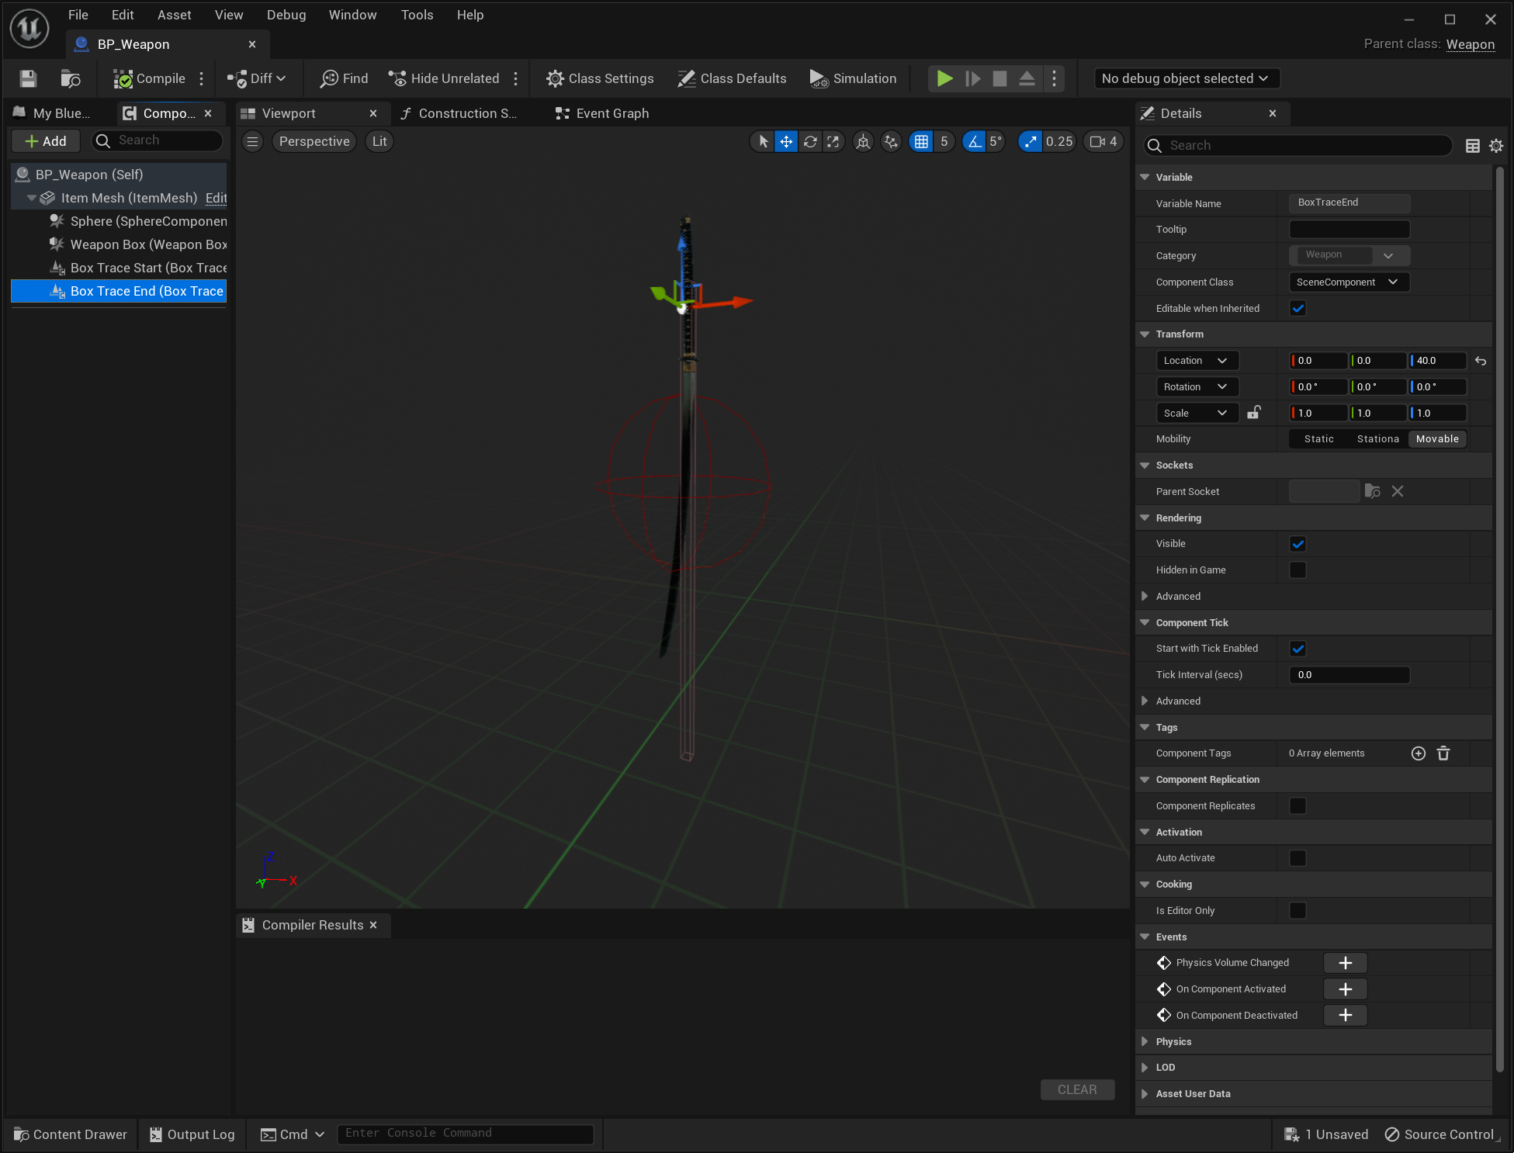
Task: Uncheck Editable when Inherited
Action: (1297, 308)
